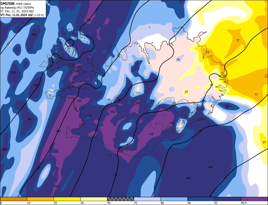Select the humidity value 17 northeast of Iceland

[238, 40]
